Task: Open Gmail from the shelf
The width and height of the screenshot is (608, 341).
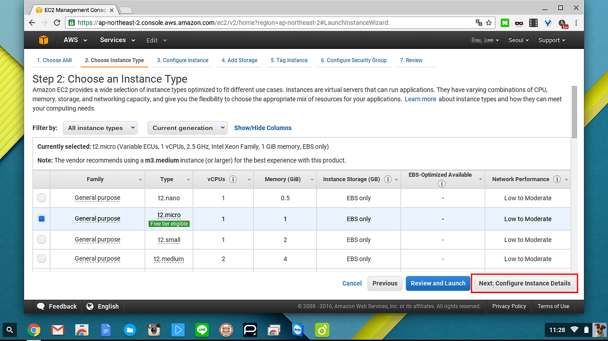Action: coord(57,330)
